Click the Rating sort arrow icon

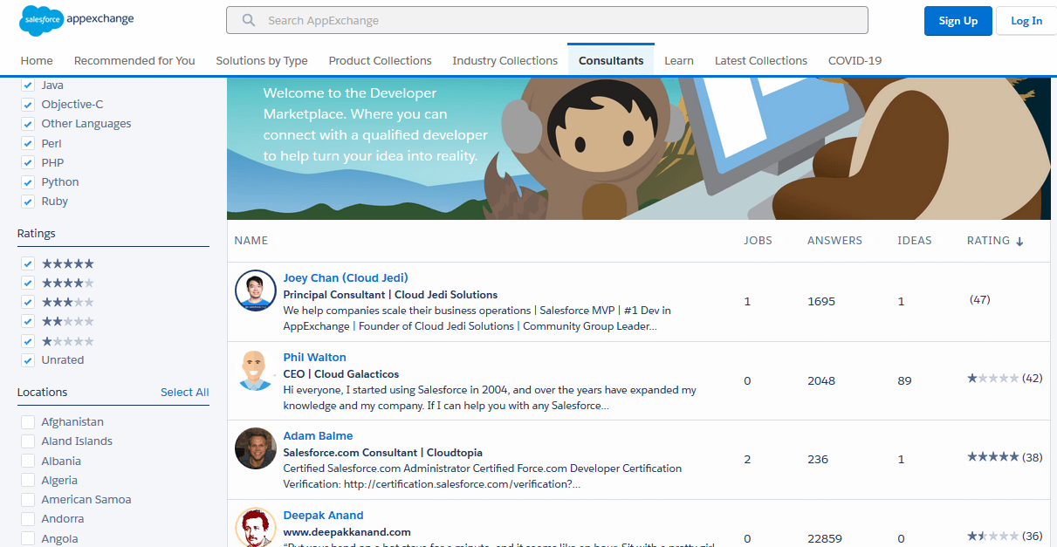tap(1019, 241)
